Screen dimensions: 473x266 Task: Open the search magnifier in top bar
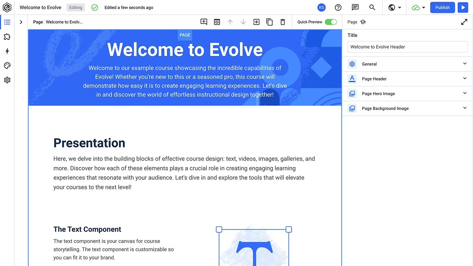tap(372, 7)
